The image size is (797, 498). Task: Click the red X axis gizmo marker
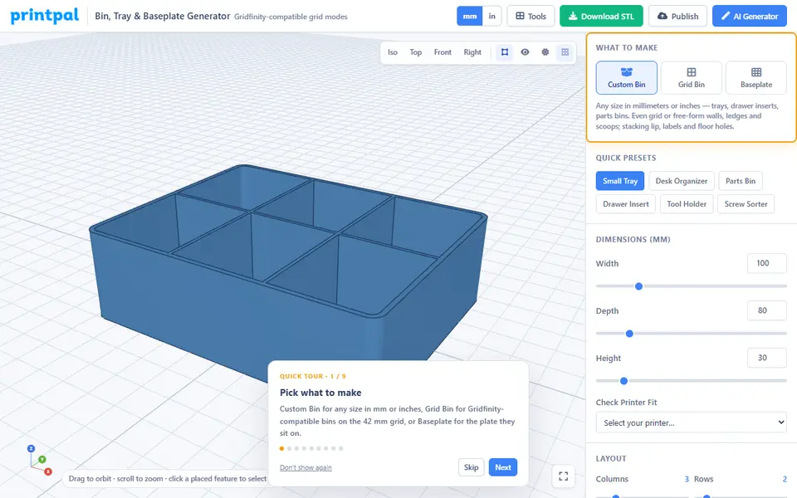click(48, 471)
